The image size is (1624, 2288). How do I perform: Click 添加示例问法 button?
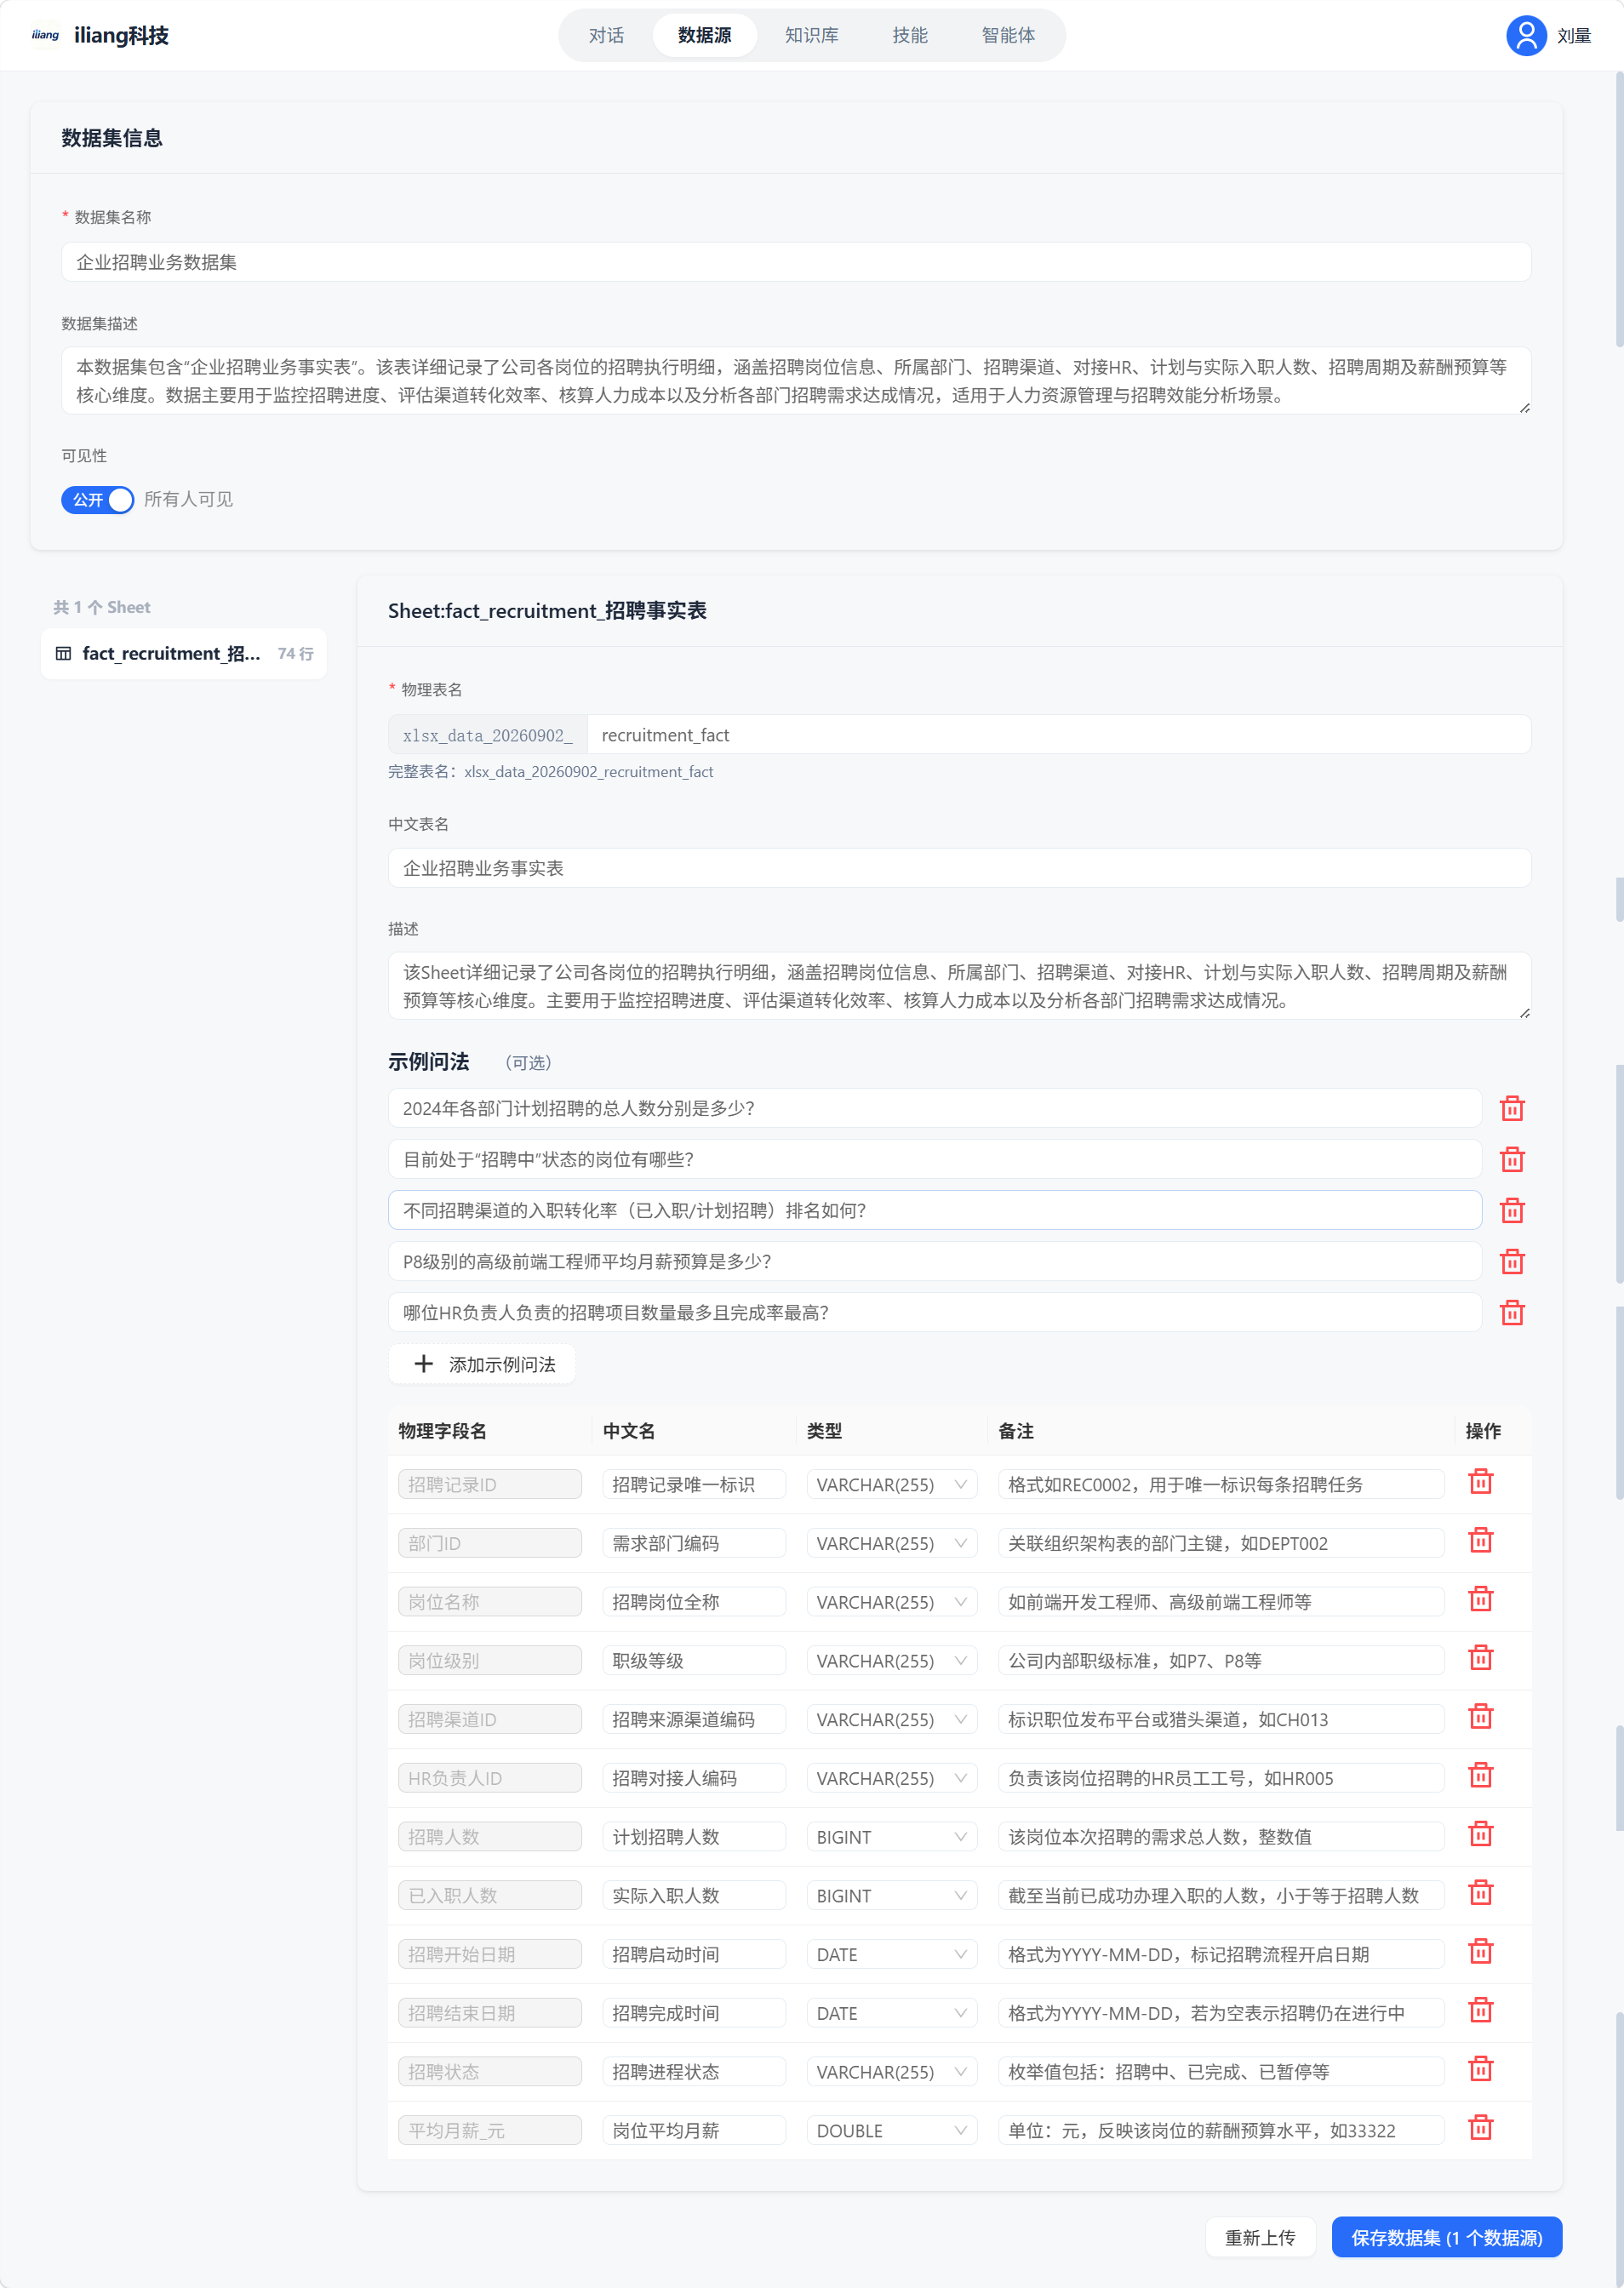click(481, 1364)
